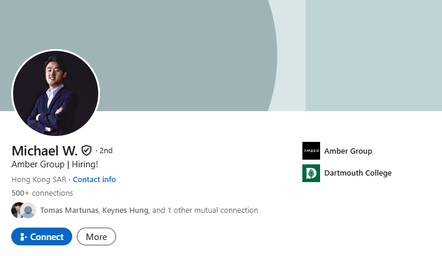Image resolution: width=442 pixels, height=256 pixels.
Task: Open the Amber Group black logo
Action: tap(311, 151)
